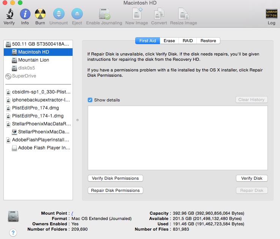Select PlistEditPro_174.dmg in the sidebar

(38, 108)
